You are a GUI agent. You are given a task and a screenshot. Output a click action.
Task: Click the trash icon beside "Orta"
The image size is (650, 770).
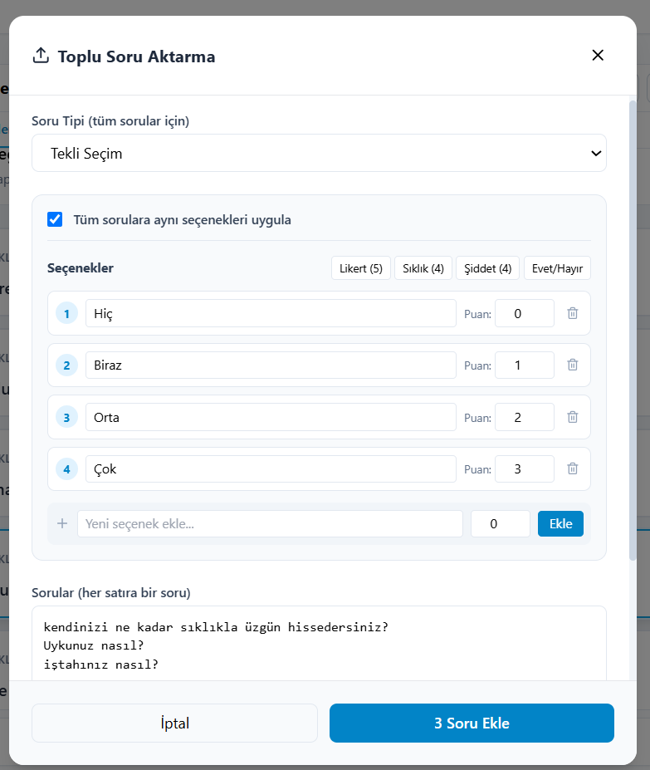tap(573, 417)
